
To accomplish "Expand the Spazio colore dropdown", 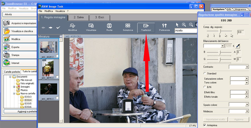I will [x=238, y=104].
